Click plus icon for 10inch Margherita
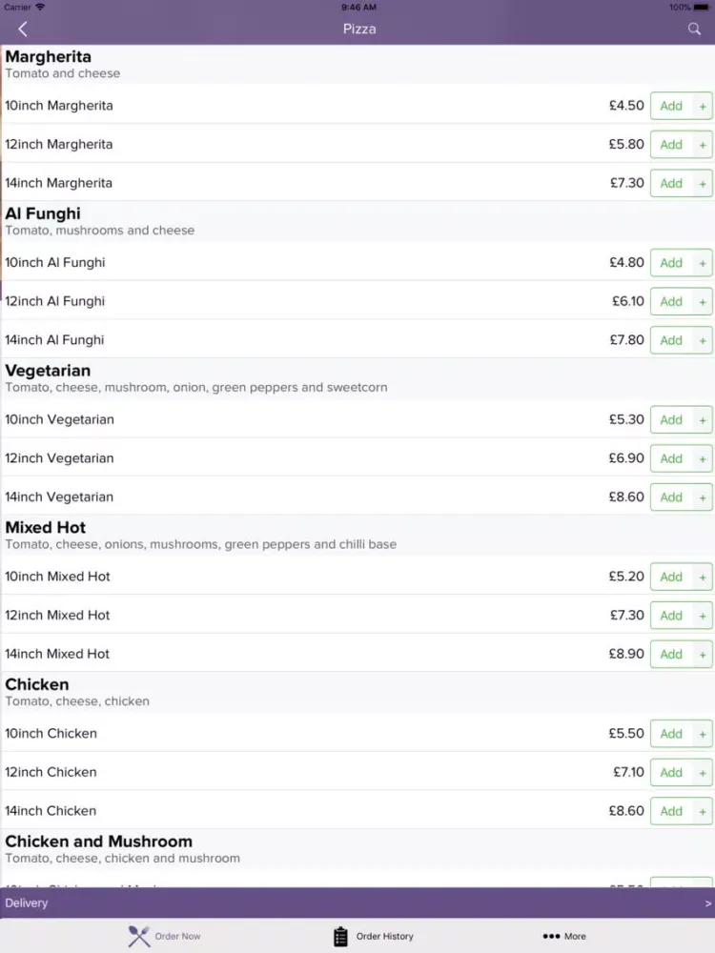 pyautogui.click(x=703, y=106)
